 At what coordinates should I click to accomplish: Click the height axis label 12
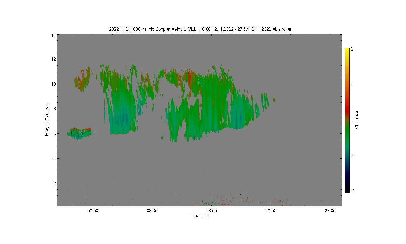pos(54,59)
